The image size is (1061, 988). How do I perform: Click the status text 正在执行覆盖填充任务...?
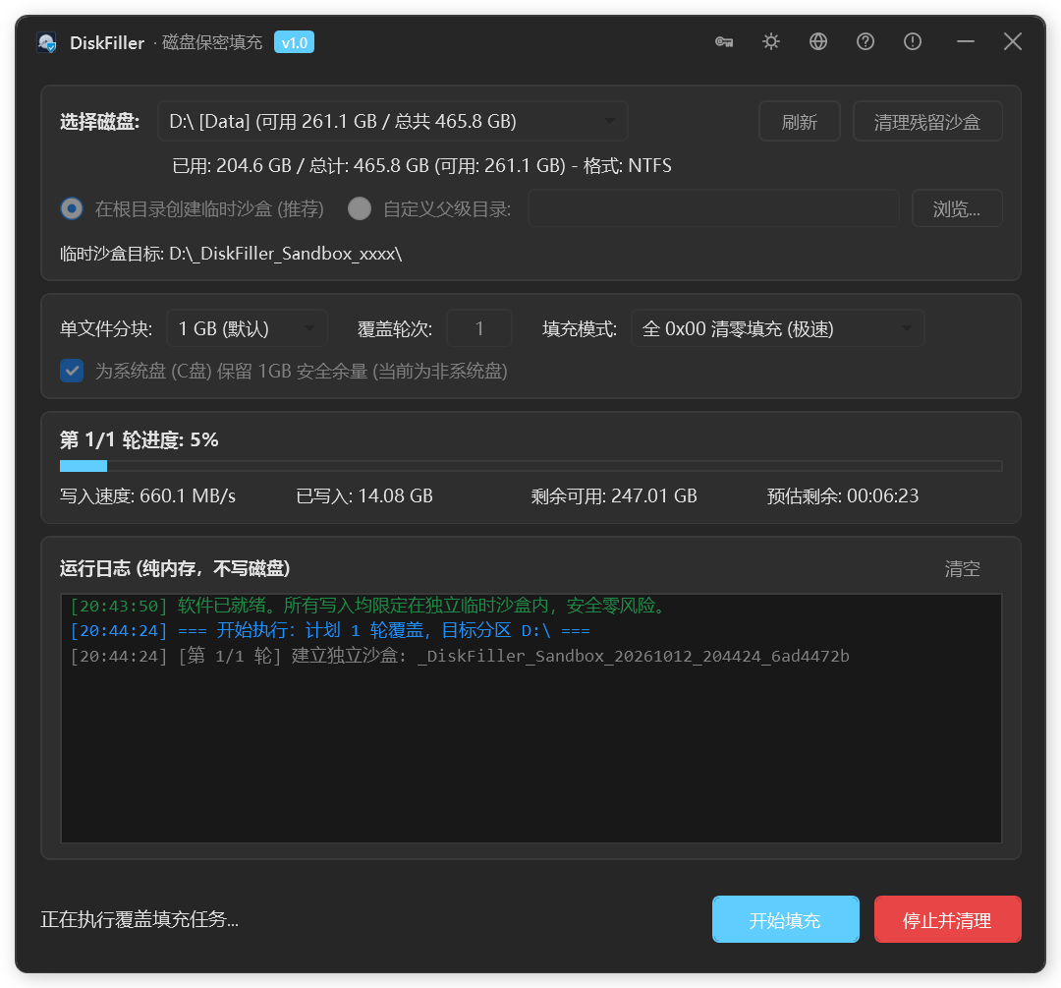[140, 919]
